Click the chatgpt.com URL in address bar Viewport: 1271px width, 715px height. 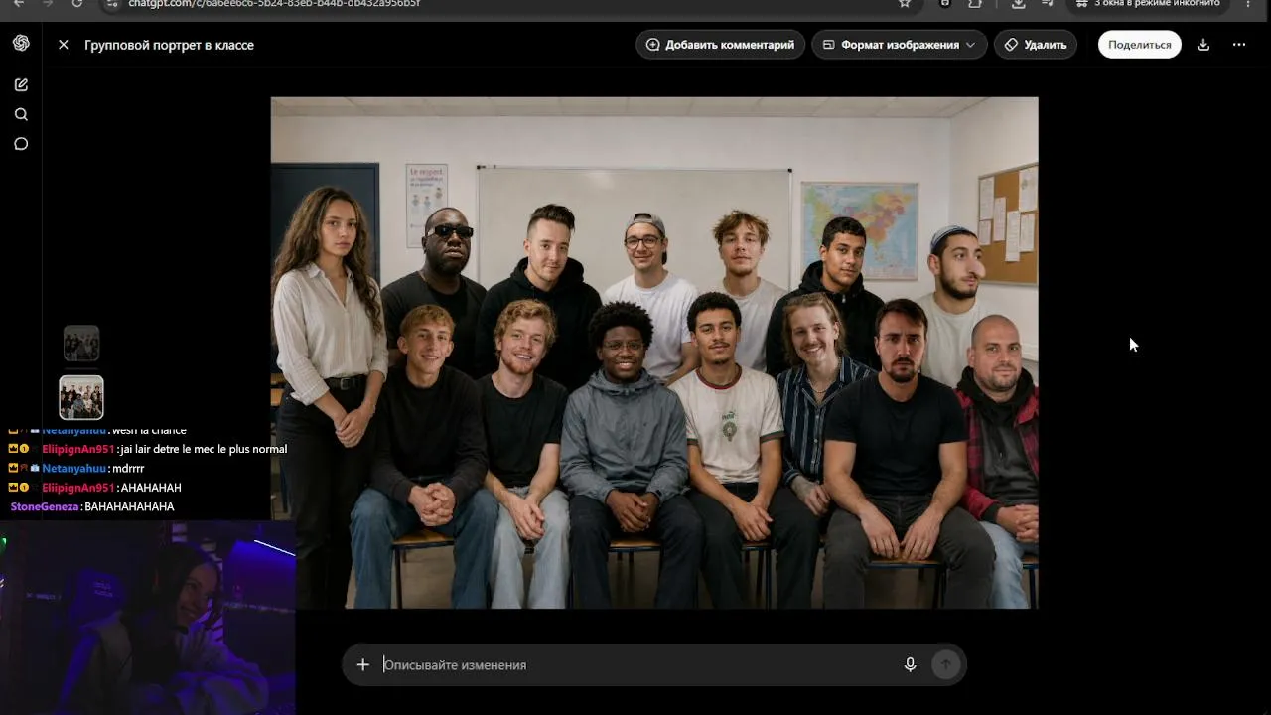point(274,4)
